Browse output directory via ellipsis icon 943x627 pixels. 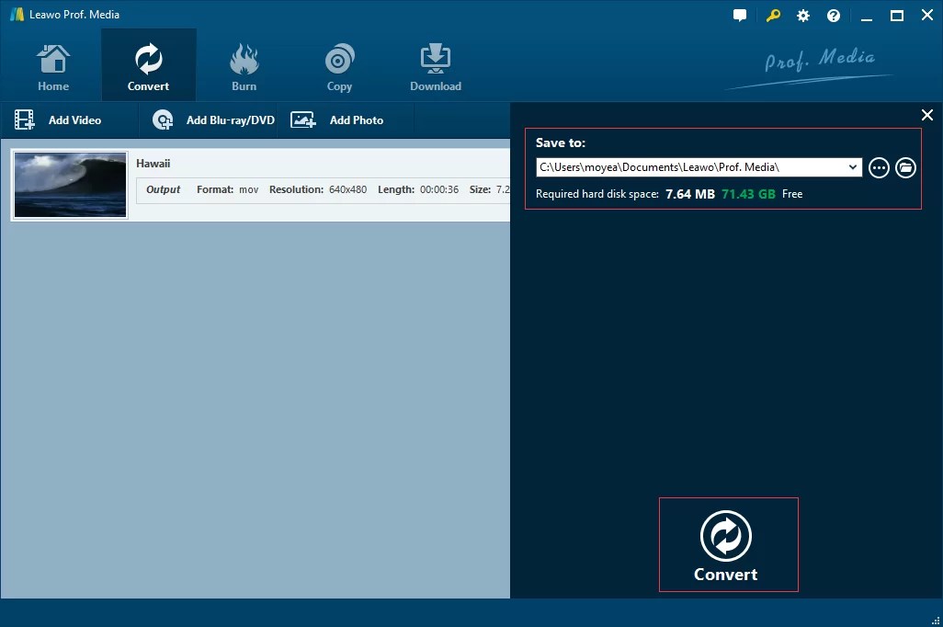pyautogui.click(x=879, y=167)
